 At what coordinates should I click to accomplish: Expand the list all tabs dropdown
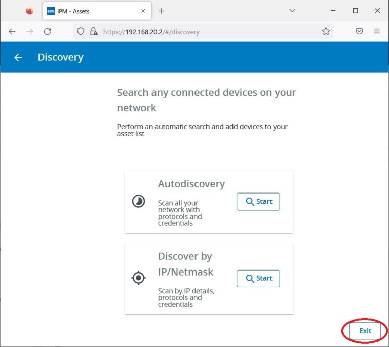tap(292, 11)
